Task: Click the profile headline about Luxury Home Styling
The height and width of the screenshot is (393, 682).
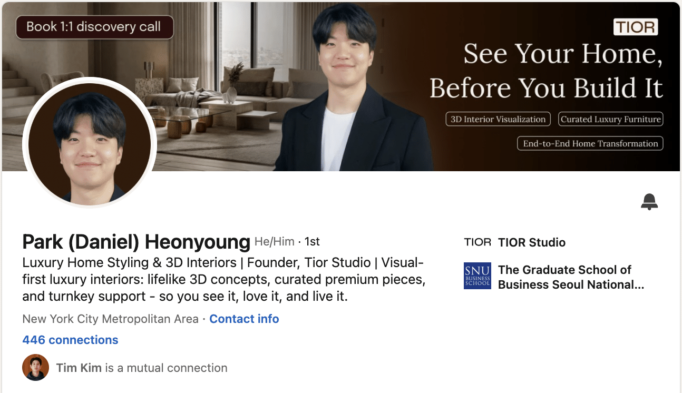Action: (224, 279)
